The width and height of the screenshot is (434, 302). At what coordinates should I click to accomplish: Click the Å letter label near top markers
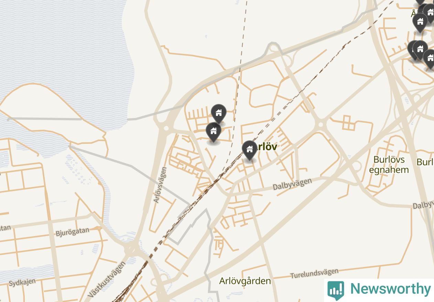414,14
